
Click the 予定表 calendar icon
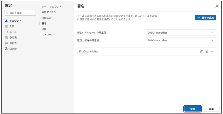click(x=6, y=37)
